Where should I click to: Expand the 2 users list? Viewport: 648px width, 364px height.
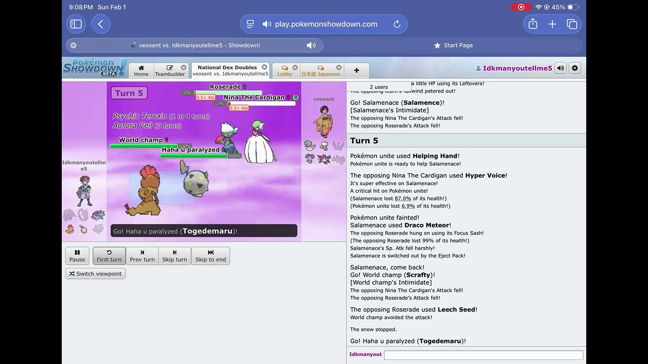[x=379, y=87]
